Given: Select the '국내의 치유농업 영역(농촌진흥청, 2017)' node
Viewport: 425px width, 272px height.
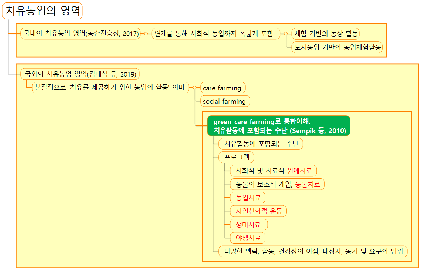Looking at the screenshot, I should pyautogui.click(x=81, y=33).
